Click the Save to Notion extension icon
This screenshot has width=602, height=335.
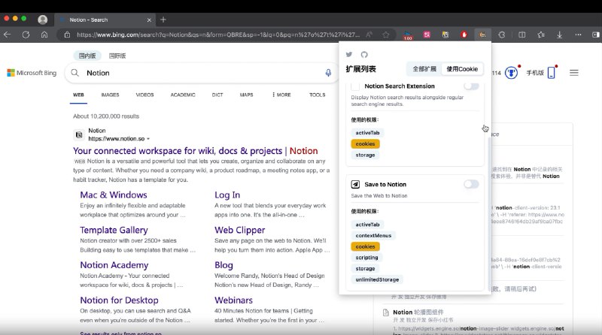pos(355,184)
